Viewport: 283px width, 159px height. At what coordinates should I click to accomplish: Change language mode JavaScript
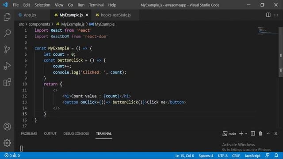pos(252,155)
